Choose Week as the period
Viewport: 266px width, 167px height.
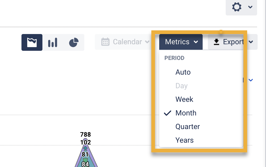point(184,99)
